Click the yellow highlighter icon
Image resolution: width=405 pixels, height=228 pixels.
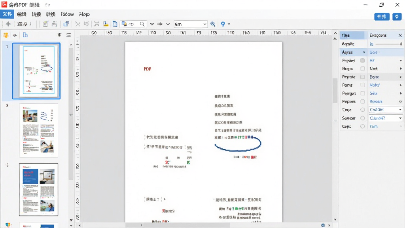[106, 24]
